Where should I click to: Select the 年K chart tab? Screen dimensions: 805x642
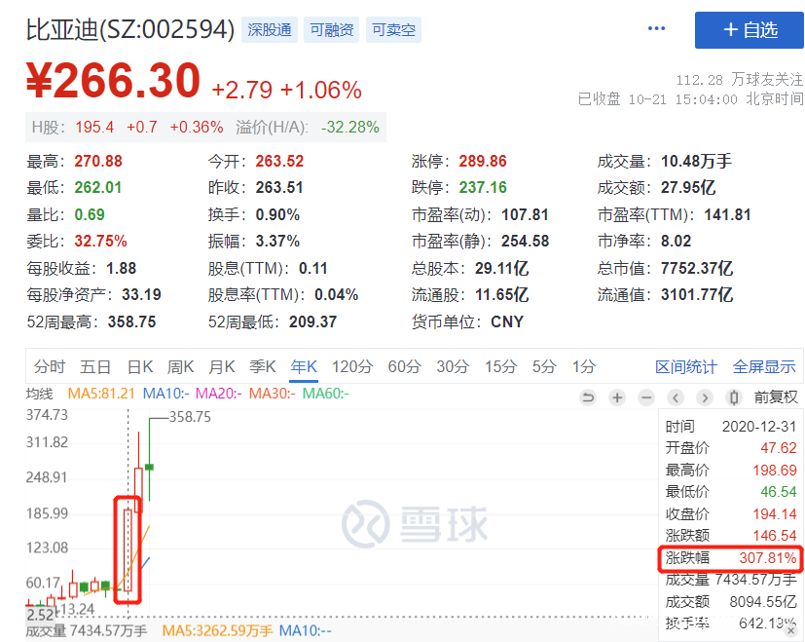(304, 366)
